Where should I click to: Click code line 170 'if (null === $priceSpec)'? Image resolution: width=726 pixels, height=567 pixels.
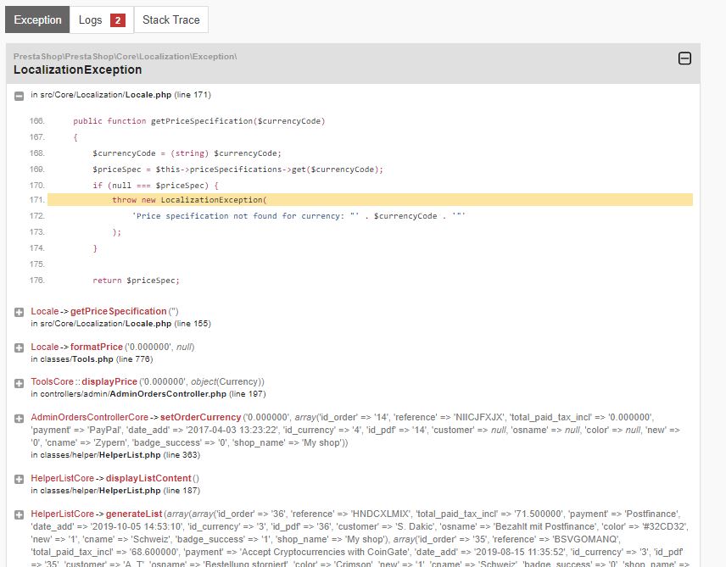tap(155, 186)
